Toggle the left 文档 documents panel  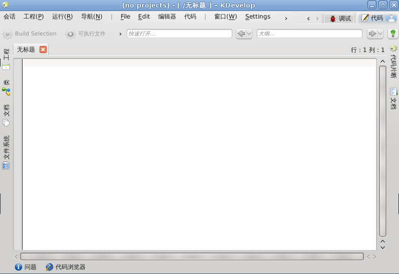coord(6,115)
